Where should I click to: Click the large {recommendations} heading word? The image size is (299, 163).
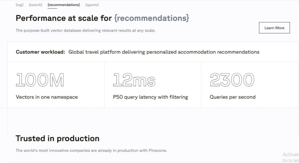click(152, 18)
